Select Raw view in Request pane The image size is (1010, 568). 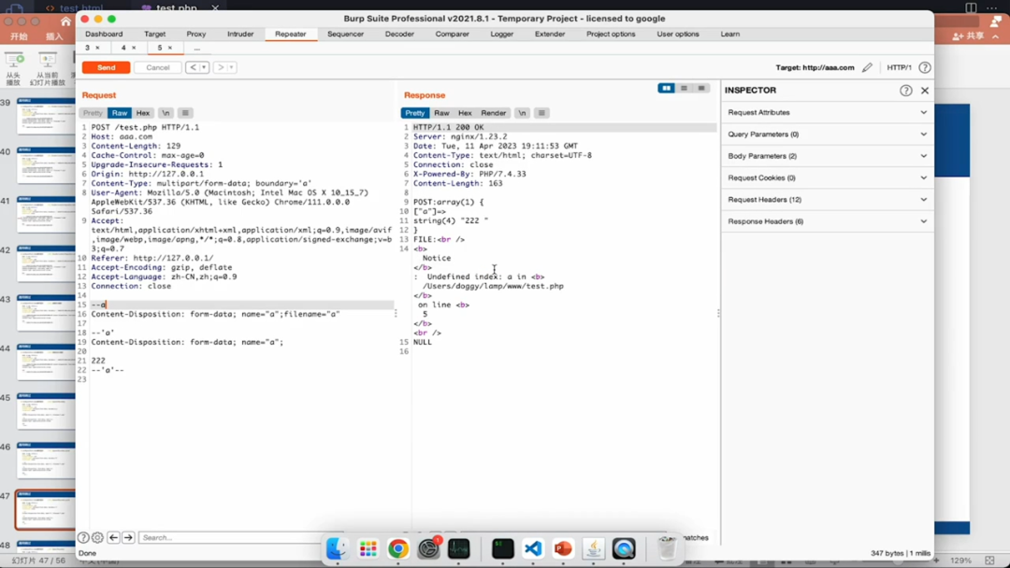119,113
